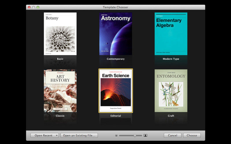Close the Template Chooser with red button

click(x=29, y=7)
